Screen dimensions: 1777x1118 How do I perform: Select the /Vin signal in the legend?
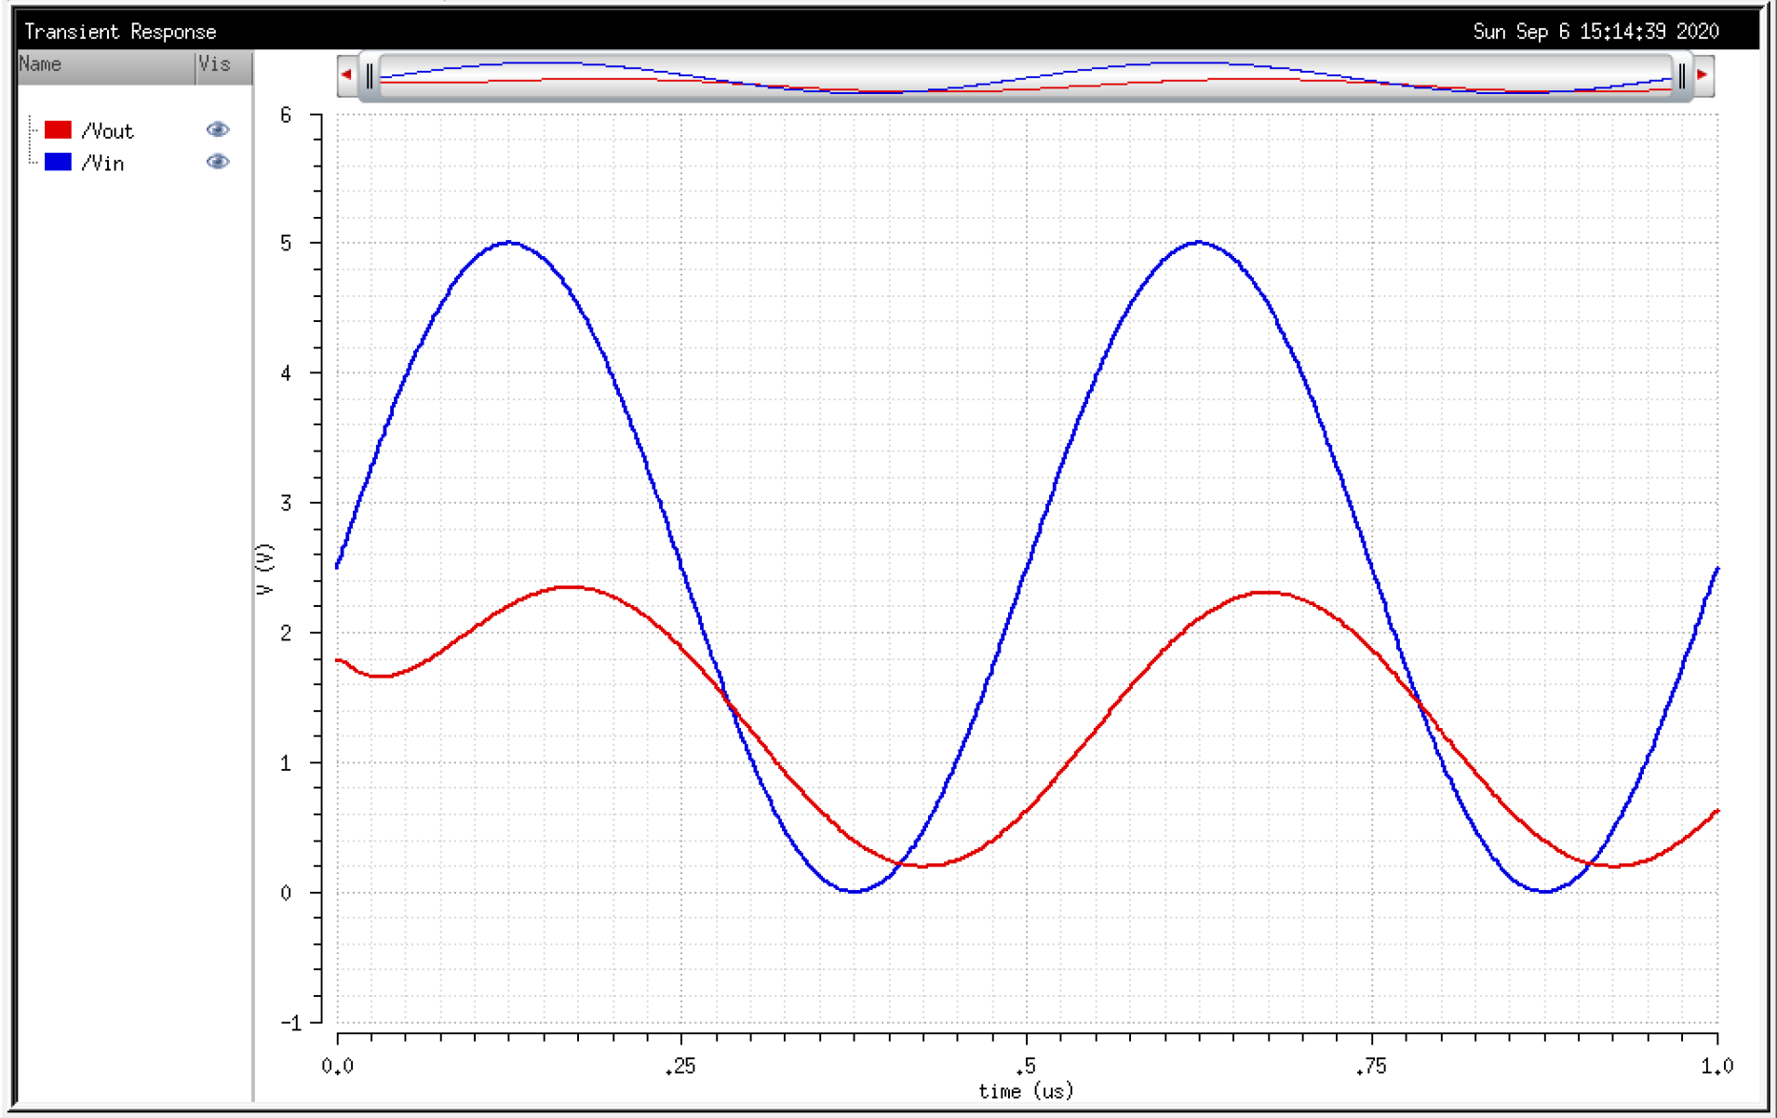[x=103, y=162]
